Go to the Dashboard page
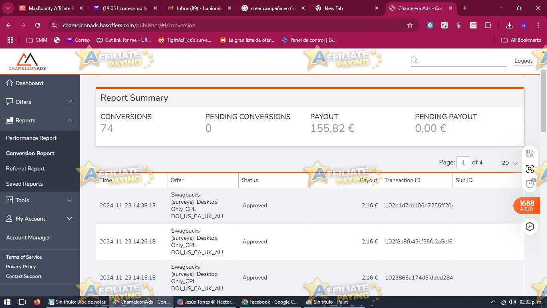Viewport: 547px width, 308px height. (x=29, y=83)
